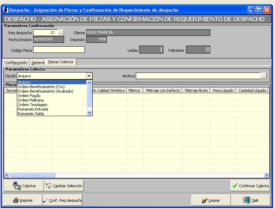The width and height of the screenshot is (275, 209).
Task: Click the Imprimir printer button
Action: (x=22, y=200)
